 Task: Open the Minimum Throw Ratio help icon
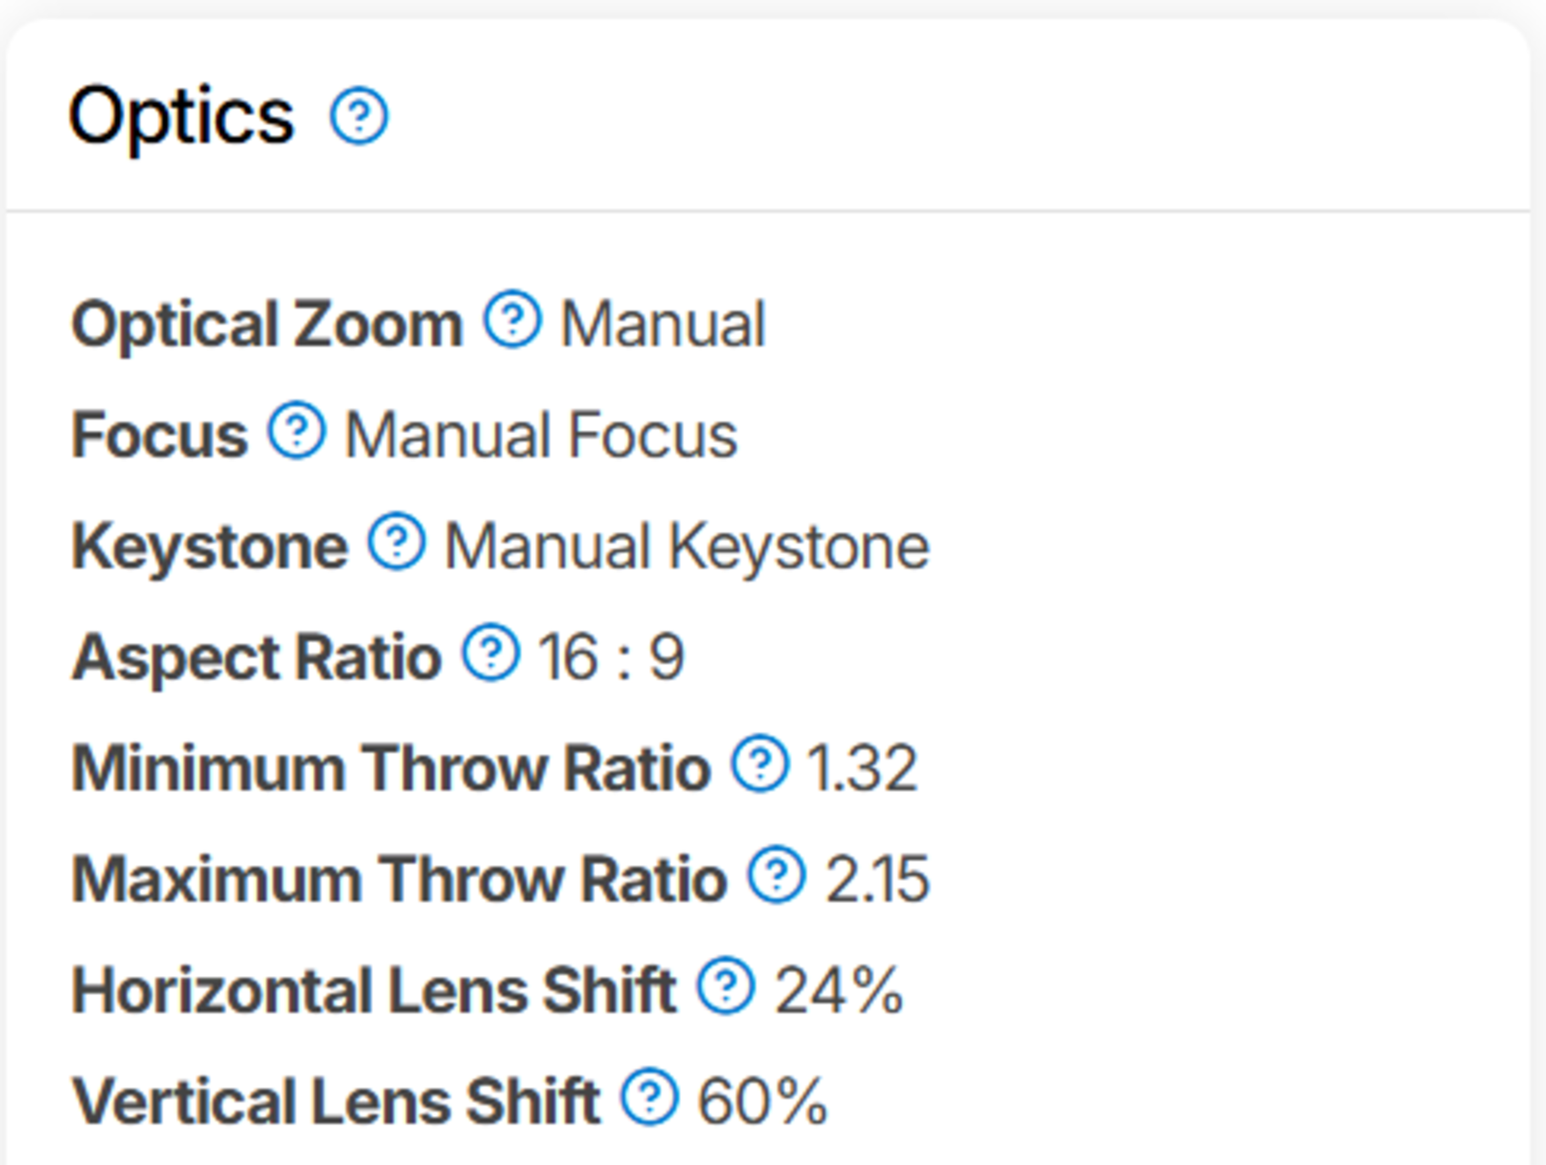761,763
